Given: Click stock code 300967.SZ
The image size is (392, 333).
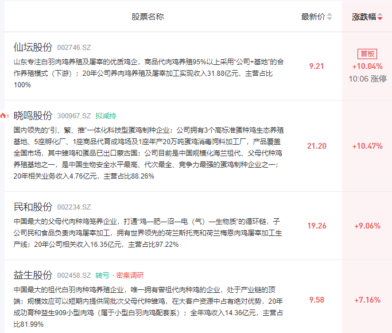Looking at the screenshot, I should pyautogui.click(x=74, y=116).
